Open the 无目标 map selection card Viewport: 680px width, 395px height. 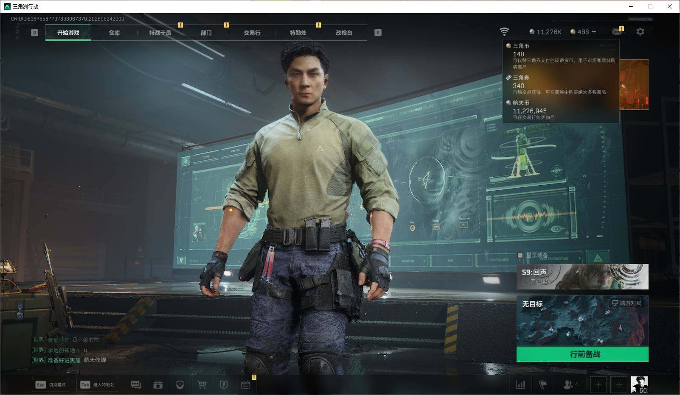click(582, 321)
